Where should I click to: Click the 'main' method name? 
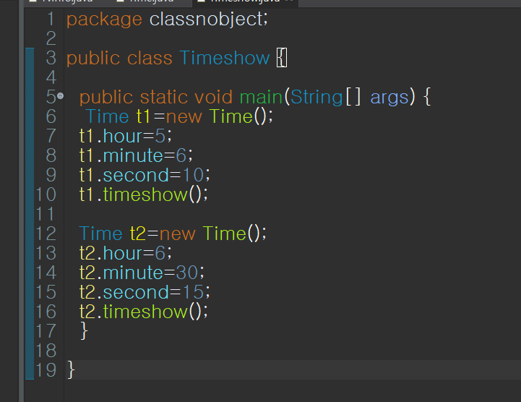click(261, 97)
